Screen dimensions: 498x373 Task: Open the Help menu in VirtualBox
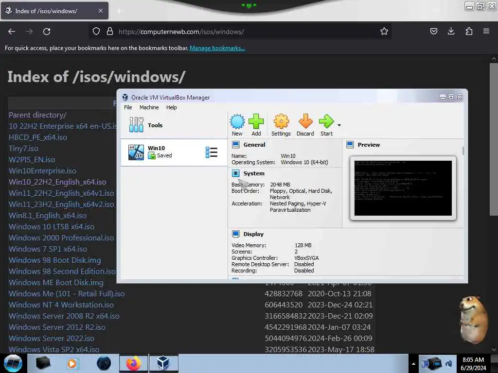[172, 107]
